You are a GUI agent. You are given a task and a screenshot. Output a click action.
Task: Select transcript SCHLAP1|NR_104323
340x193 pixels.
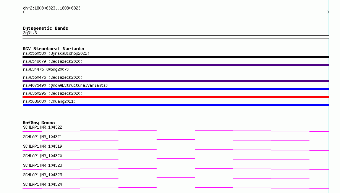pos(42,165)
